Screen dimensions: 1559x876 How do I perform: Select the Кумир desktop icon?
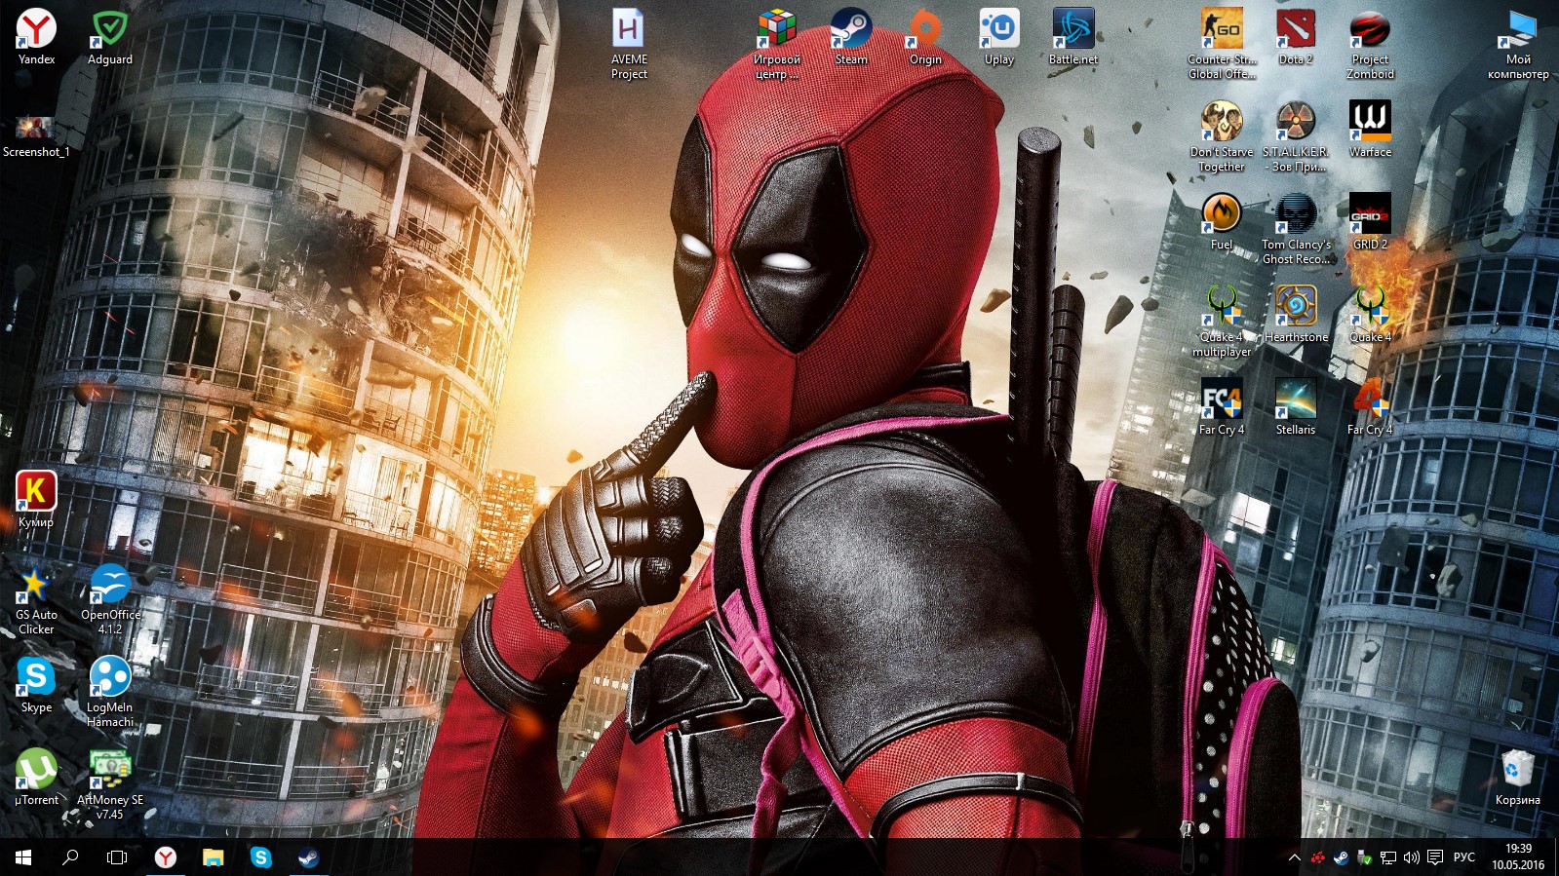[36, 500]
